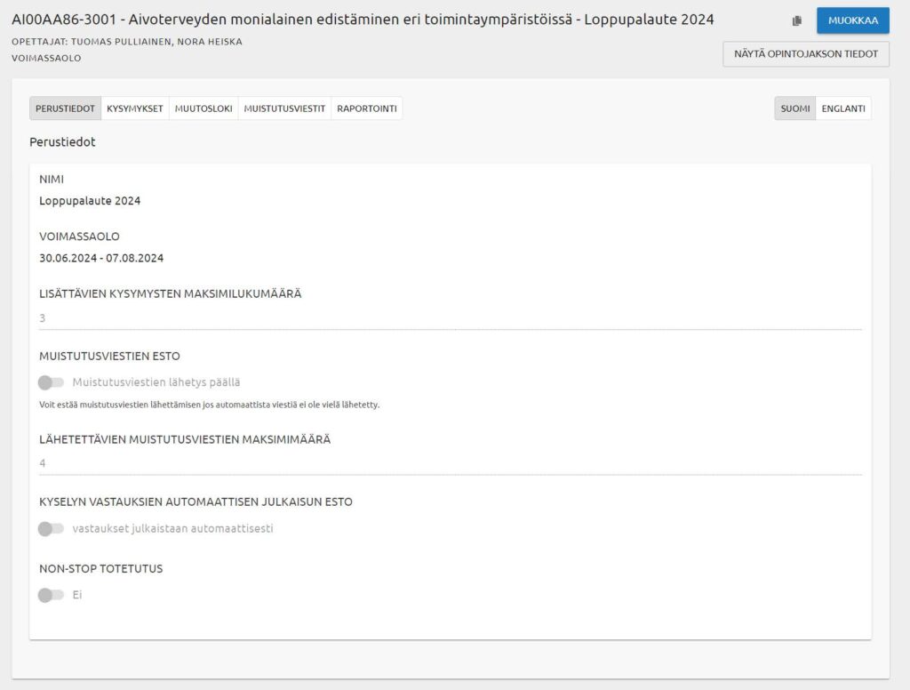Image resolution: width=910 pixels, height=690 pixels.
Task: Click the copy icon next to Muokkaa
Action: click(797, 20)
